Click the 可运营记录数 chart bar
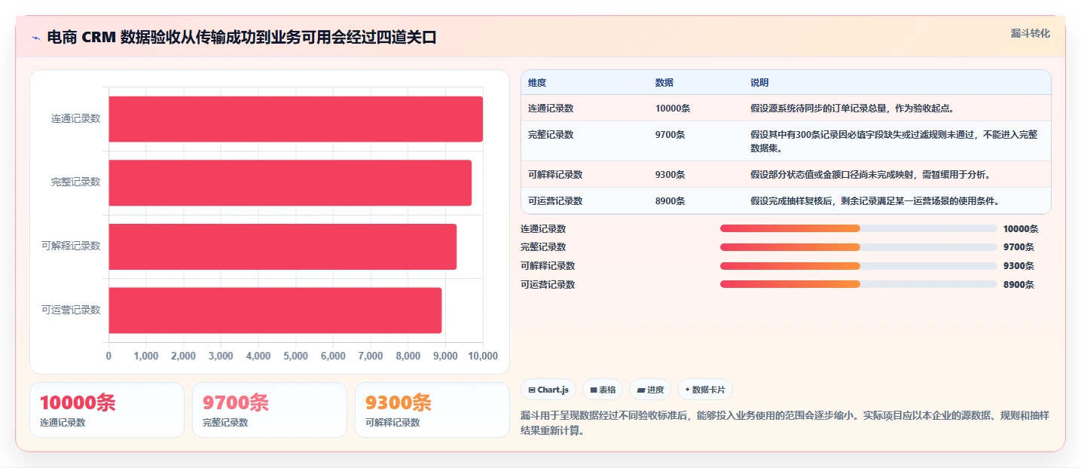The width and height of the screenshot is (1081, 468). [x=275, y=310]
